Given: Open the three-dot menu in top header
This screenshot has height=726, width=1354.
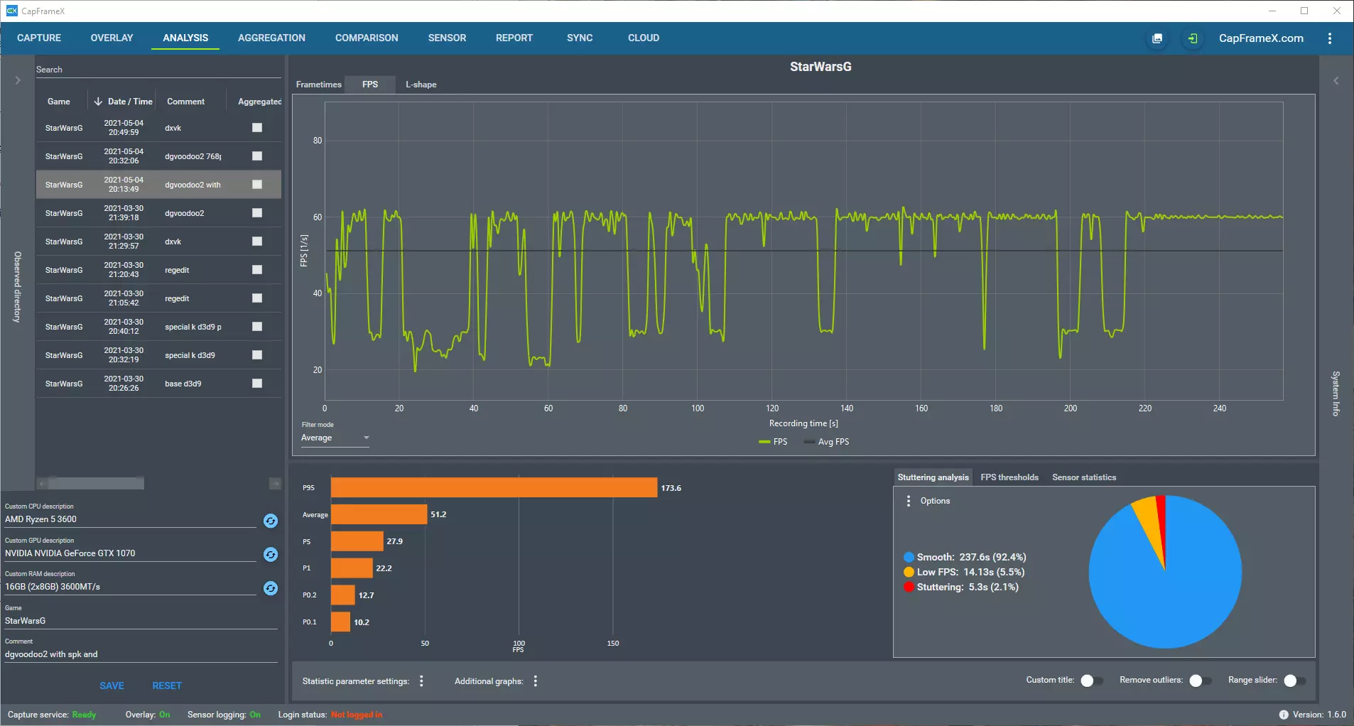Looking at the screenshot, I should 1330,38.
